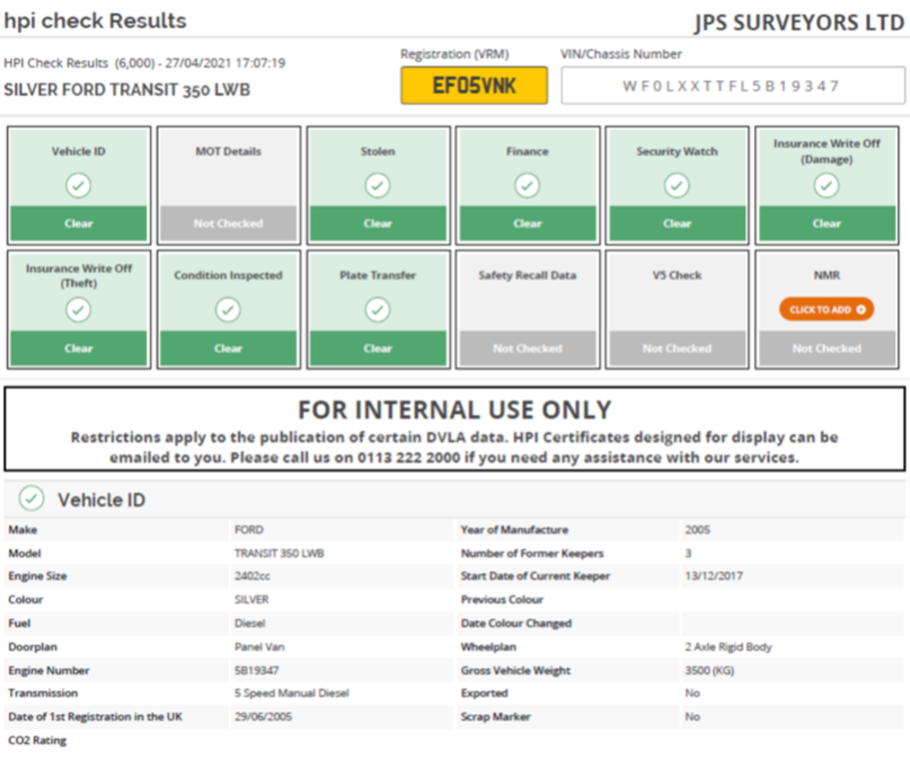This screenshot has width=910, height=759.
Task: Click Number of Former Keepers value 3
Action: click(x=688, y=553)
